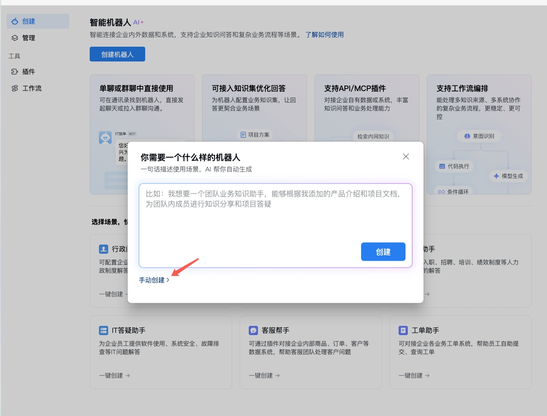Click the 你需要一个什么样的机器人 dialog title

click(x=190, y=158)
